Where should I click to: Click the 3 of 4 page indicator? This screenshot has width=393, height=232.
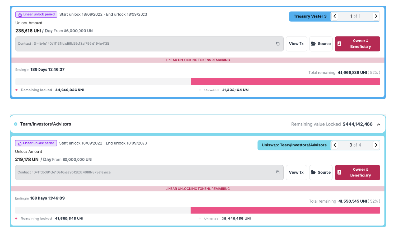(355, 145)
